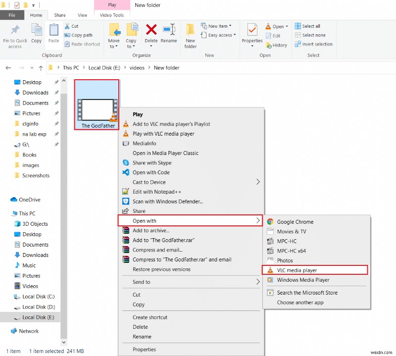Screen dimensions: 396x356
Task: Select The GodFather video thumbnail
Action: coord(97,104)
